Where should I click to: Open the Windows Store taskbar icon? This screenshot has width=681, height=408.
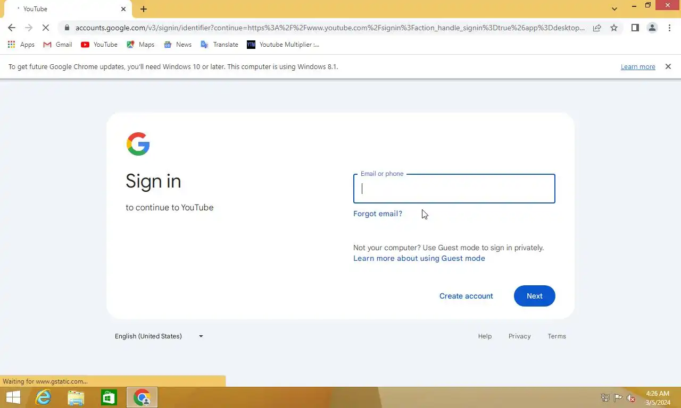109,397
